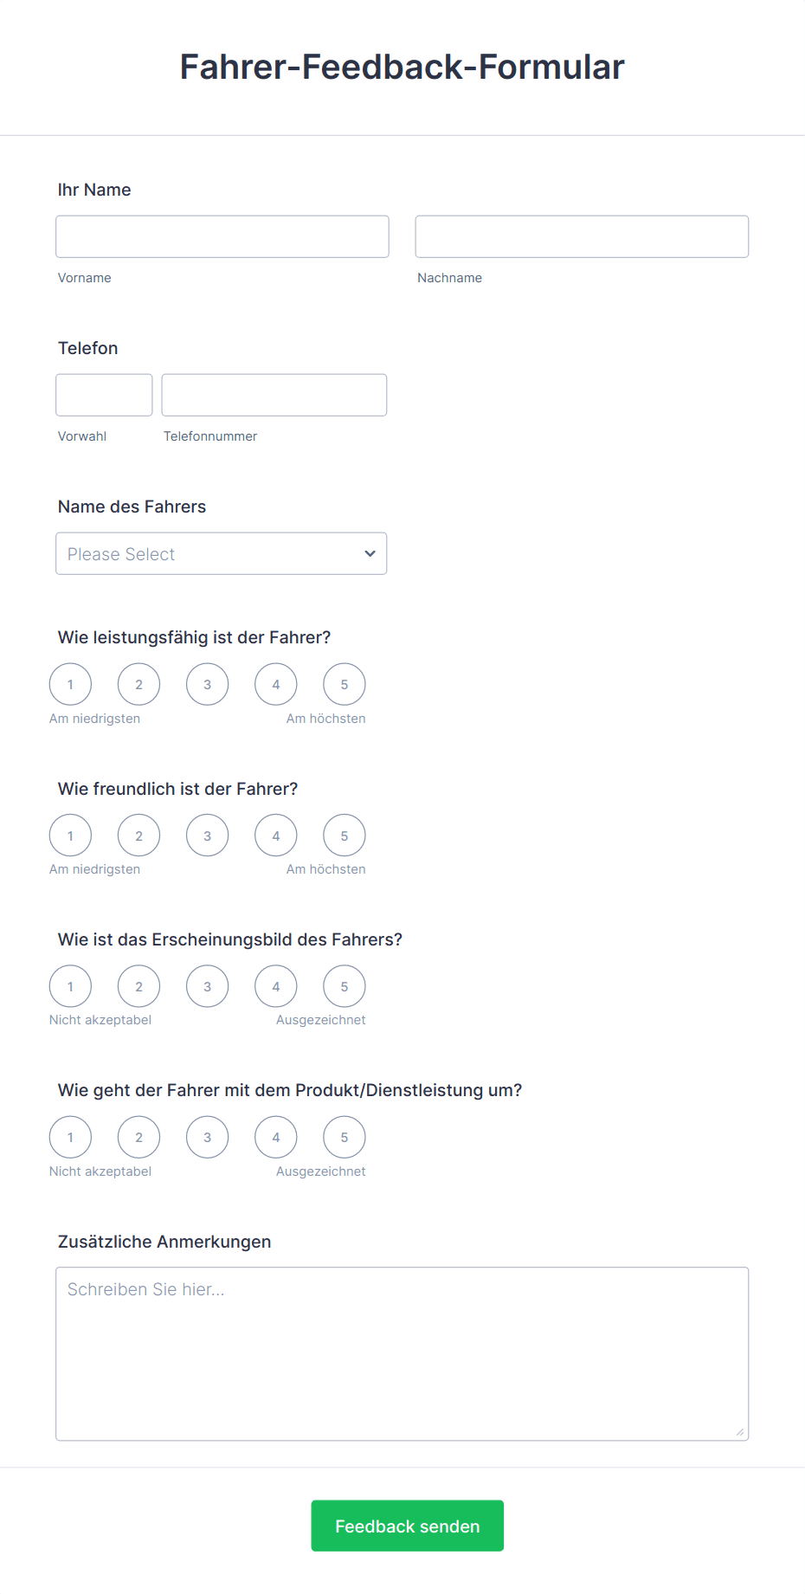Click the Zusätzliche Anmerkungen label
The image size is (805, 1594).
[164, 1241]
